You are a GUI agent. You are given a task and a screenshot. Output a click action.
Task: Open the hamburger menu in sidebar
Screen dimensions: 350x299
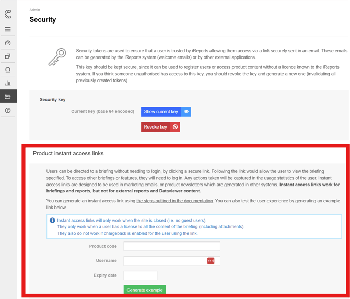tap(8, 29)
